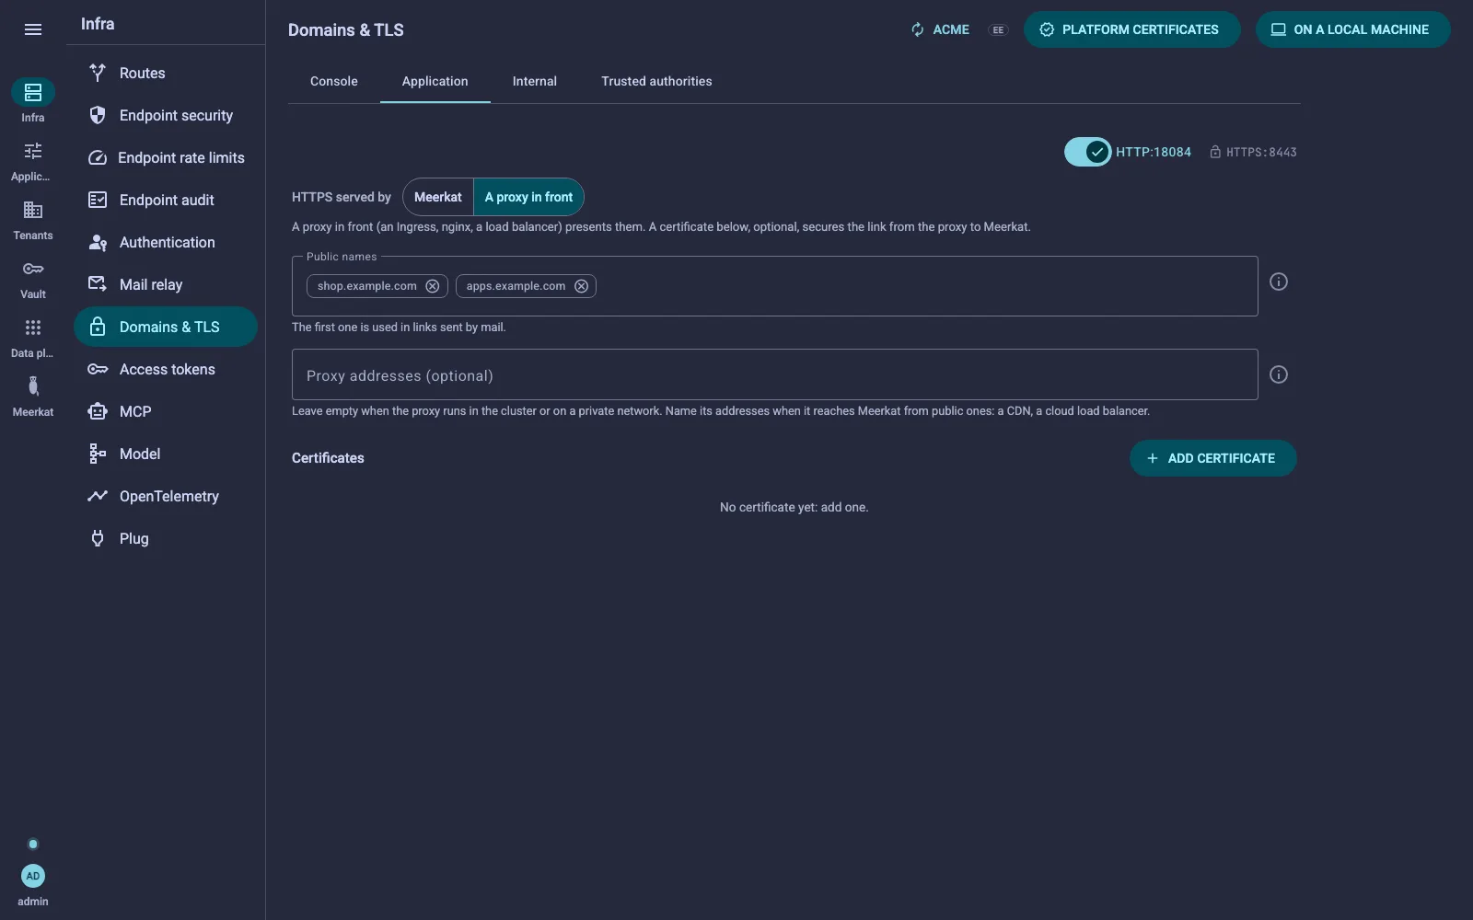Switch to the Trusted authorities tab
The height and width of the screenshot is (920, 1473).
656,81
